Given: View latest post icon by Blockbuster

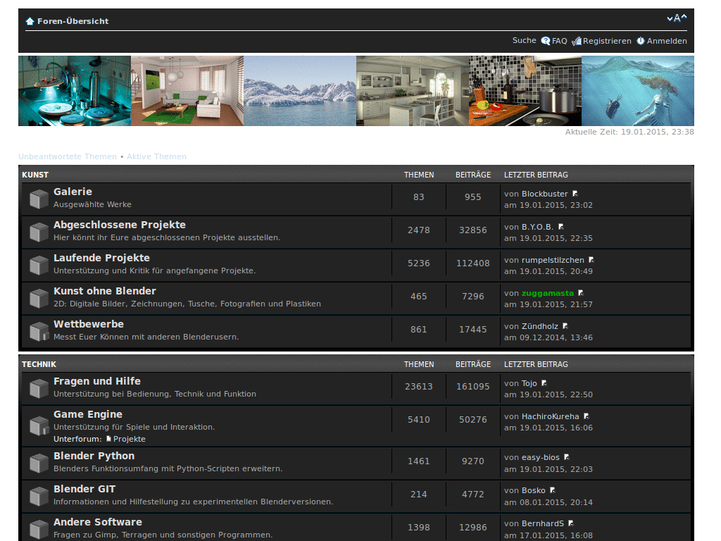Looking at the screenshot, I should coord(575,194).
